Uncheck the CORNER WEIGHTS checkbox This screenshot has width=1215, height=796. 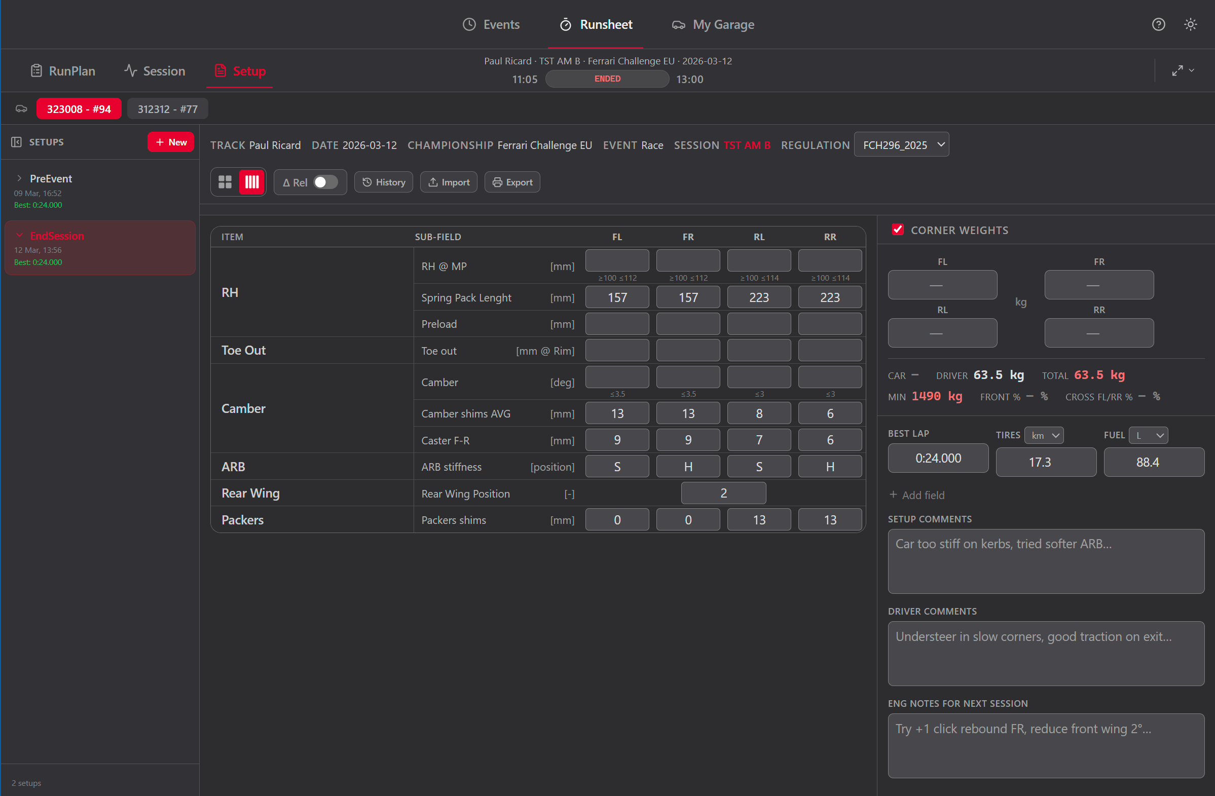(898, 229)
